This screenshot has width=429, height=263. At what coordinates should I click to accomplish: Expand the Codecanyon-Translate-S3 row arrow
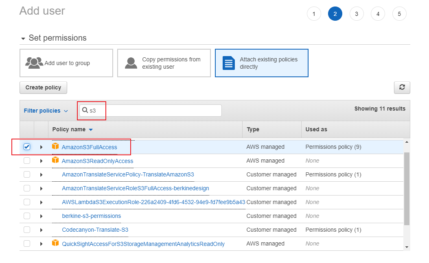tap(41, 230)
